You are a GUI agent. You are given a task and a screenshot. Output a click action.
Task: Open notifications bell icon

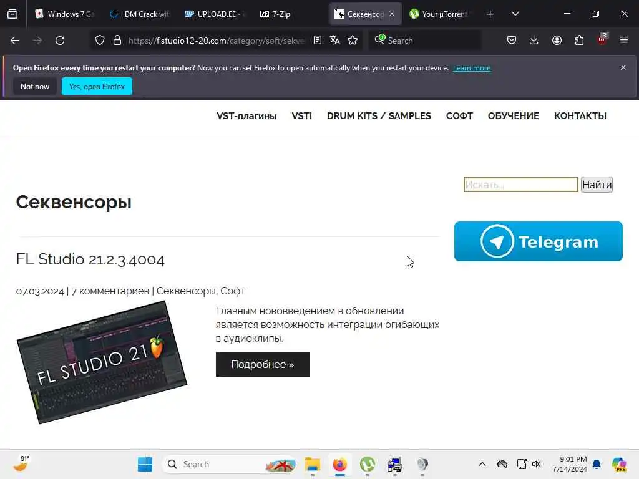click(x=597, y=464)
